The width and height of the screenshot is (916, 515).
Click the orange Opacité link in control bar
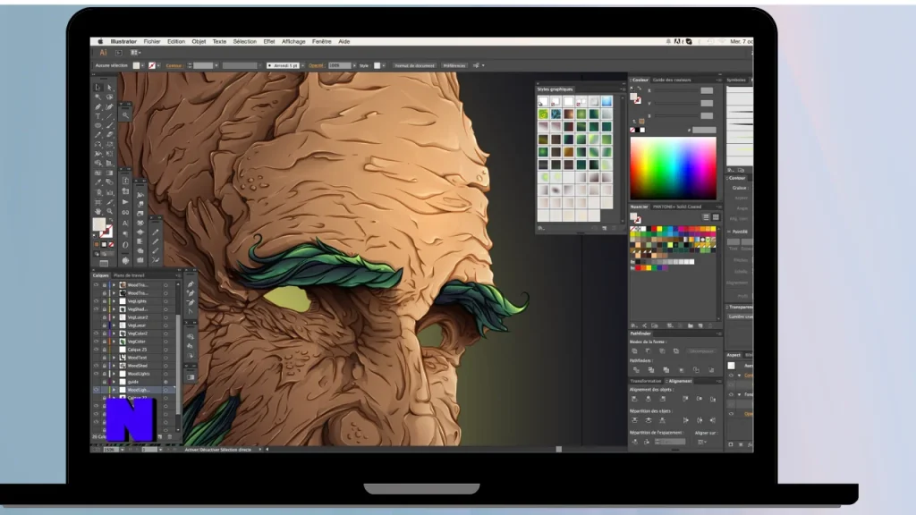click(x=316, y=65)
